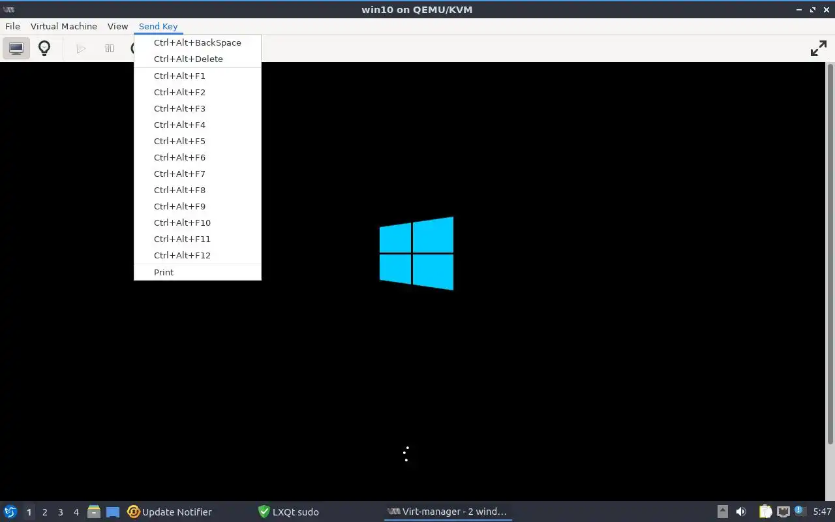The image size is (835, 522).
Task: Open the clipboard manager tray icon
Action: [765, 512]
